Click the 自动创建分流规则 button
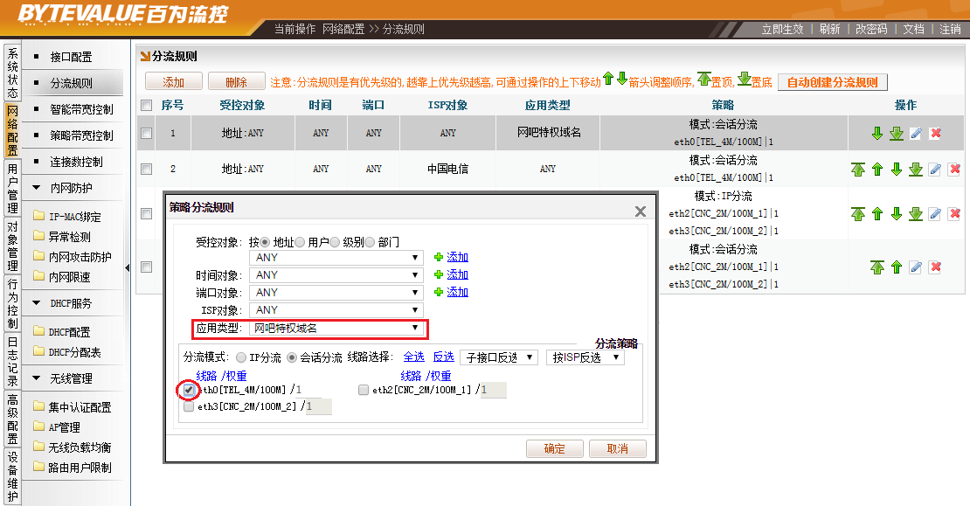 pyautogui.click(x=832, y=82)
